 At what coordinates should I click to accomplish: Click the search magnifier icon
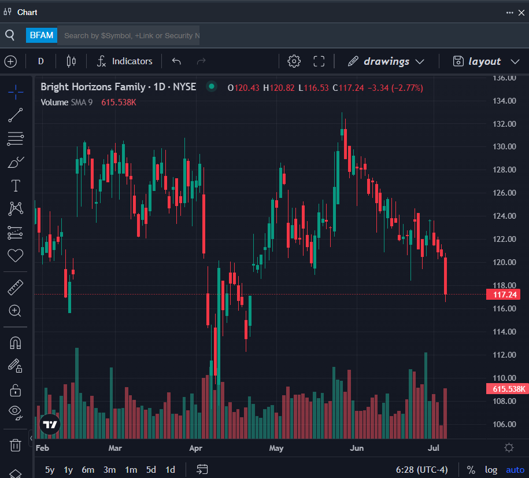(10, 35)
